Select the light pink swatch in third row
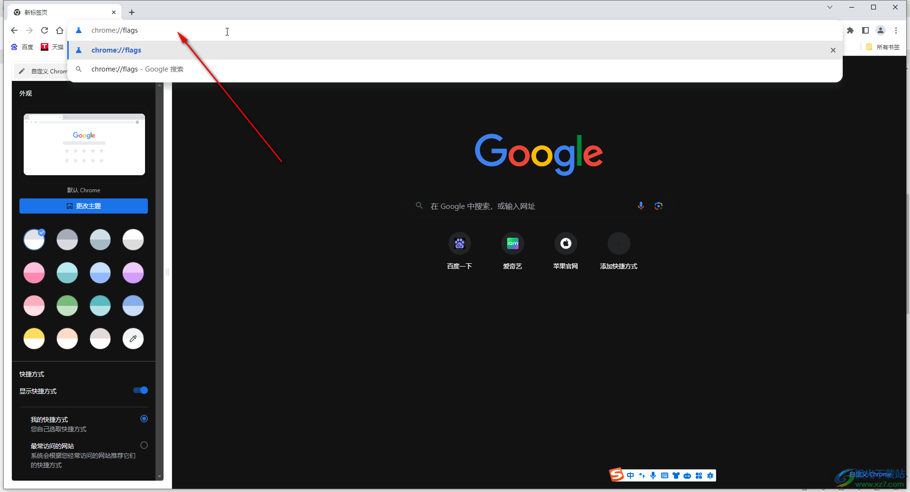Screen dimensions: 910x492 (34, 306)
